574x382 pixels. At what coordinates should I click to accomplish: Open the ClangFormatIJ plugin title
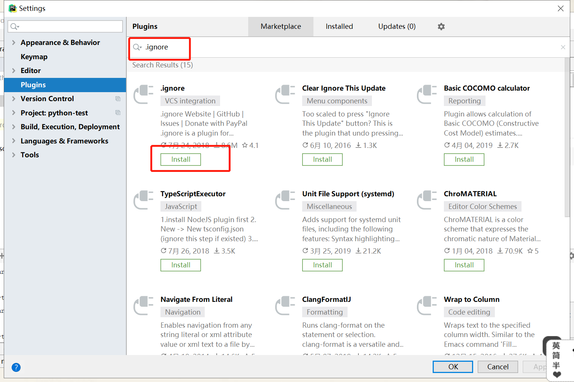point(327,300)
